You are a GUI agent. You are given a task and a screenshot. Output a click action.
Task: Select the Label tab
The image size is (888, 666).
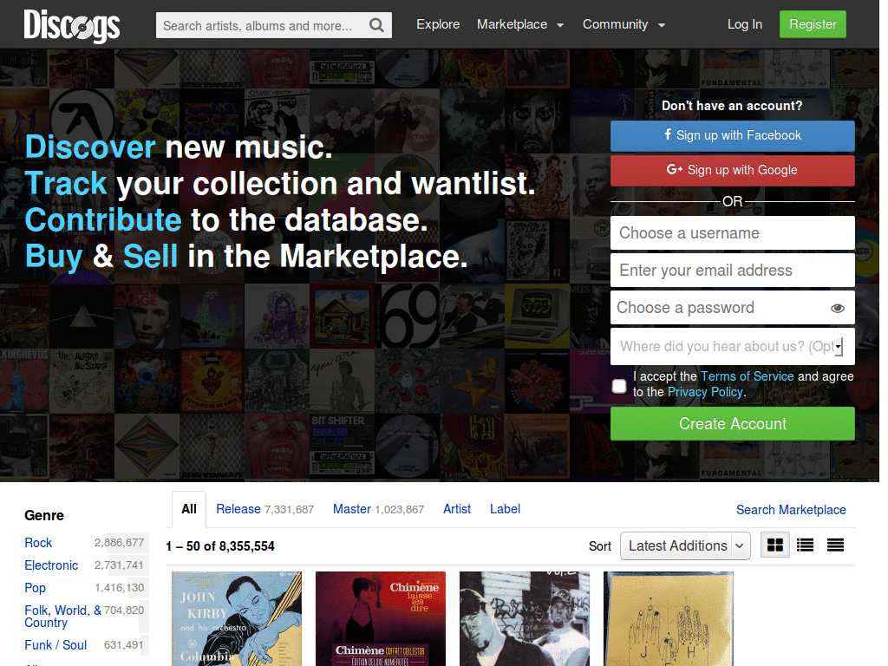tap(506, 509)
